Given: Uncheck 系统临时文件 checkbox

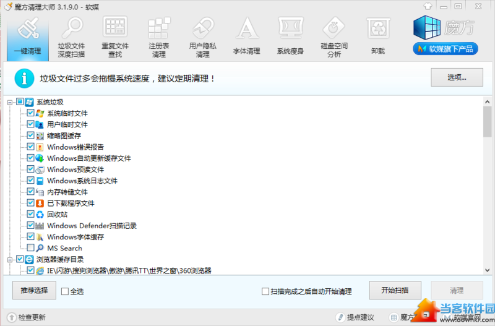Looking at the screenshot, I should 30,113.
